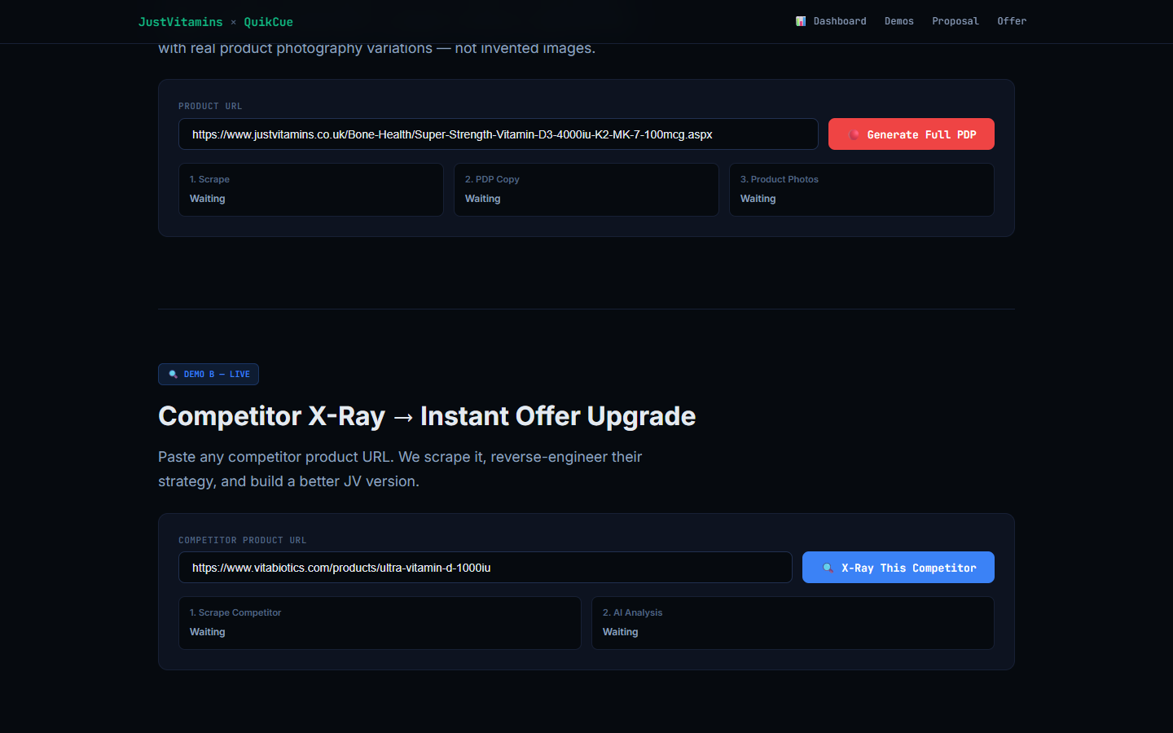The height and width of the screenshot is (733, 1173).
Task: Open the Proposal page from navbar
Action: [x=955, y=21]
